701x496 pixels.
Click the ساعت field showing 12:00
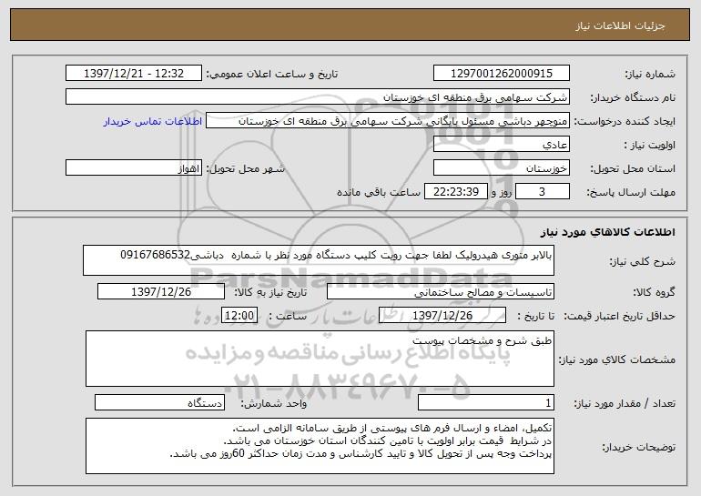point(239,316)
